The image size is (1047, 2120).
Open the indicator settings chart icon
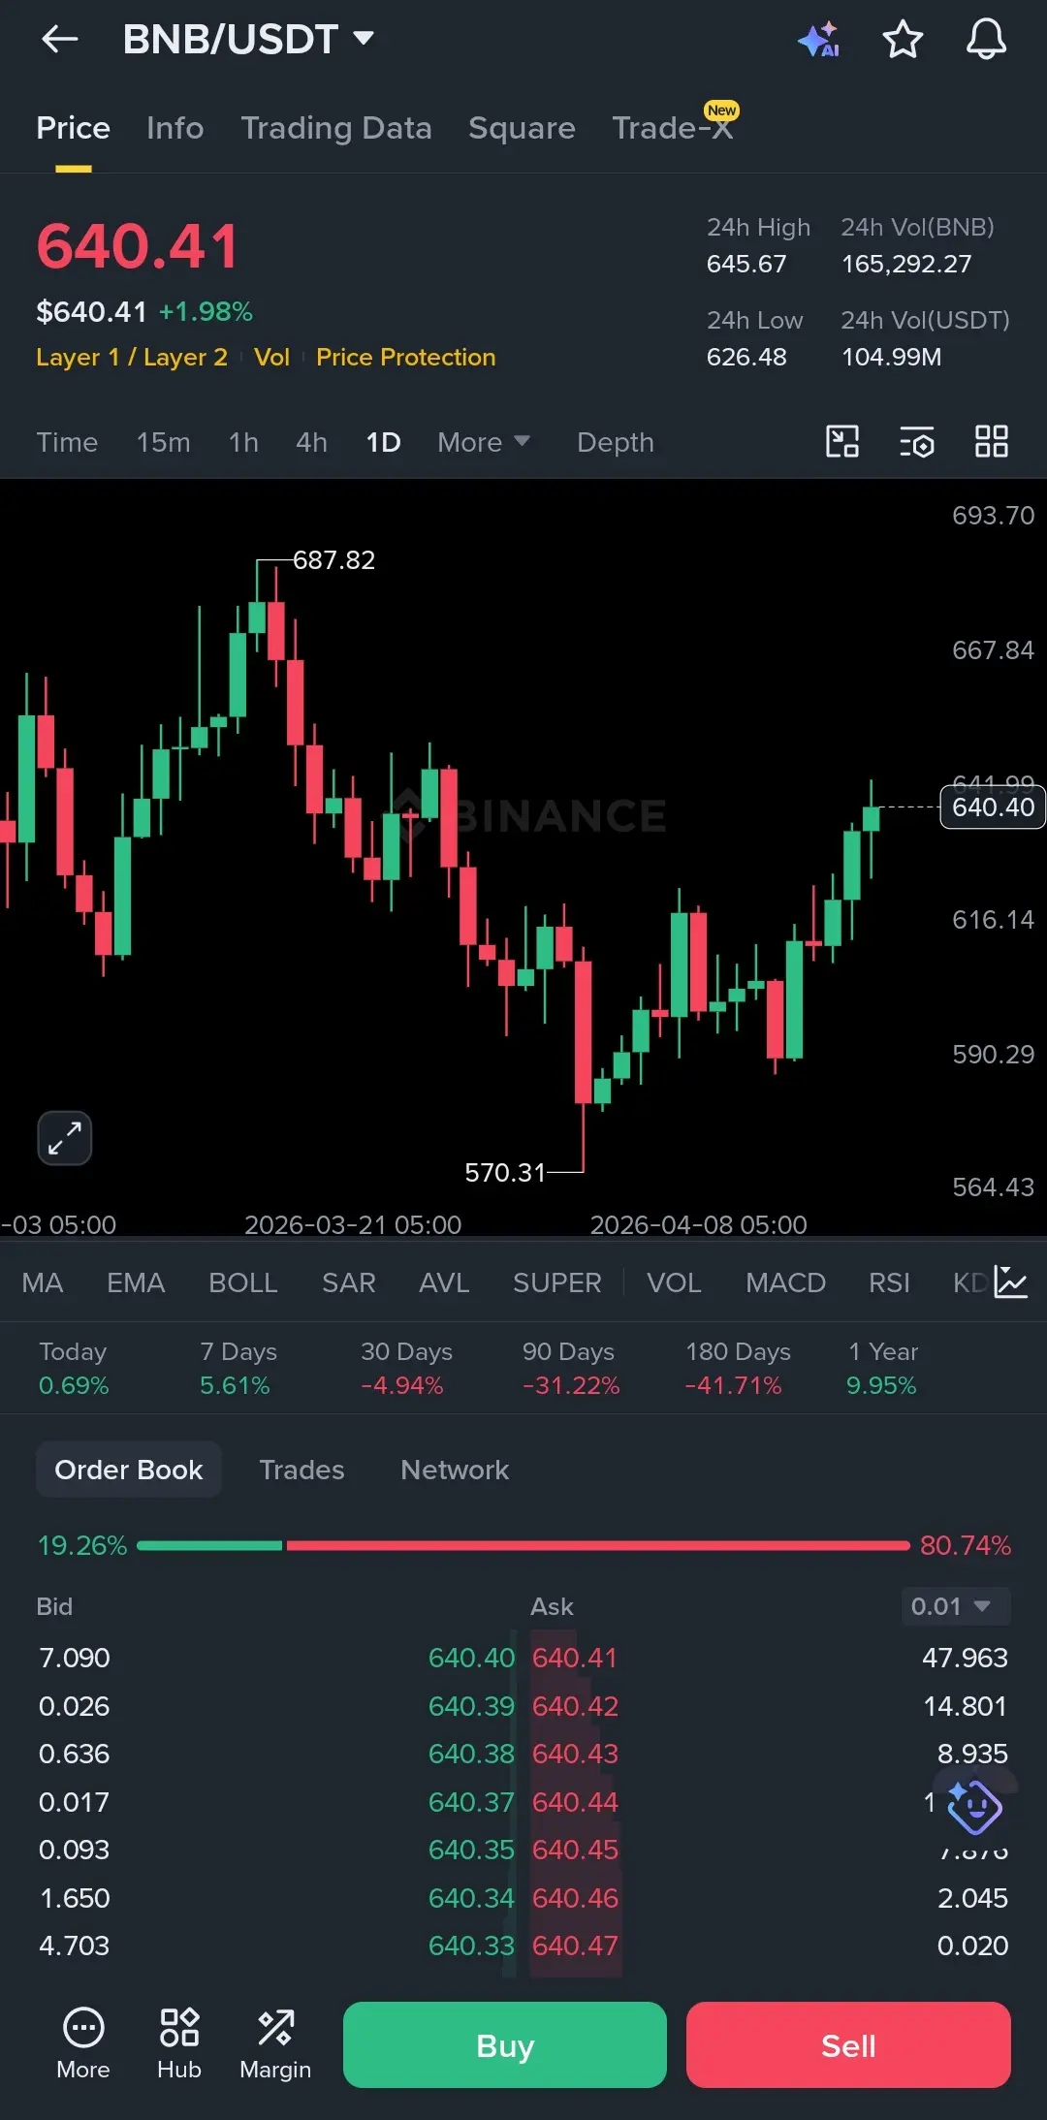point(1010,1281)
